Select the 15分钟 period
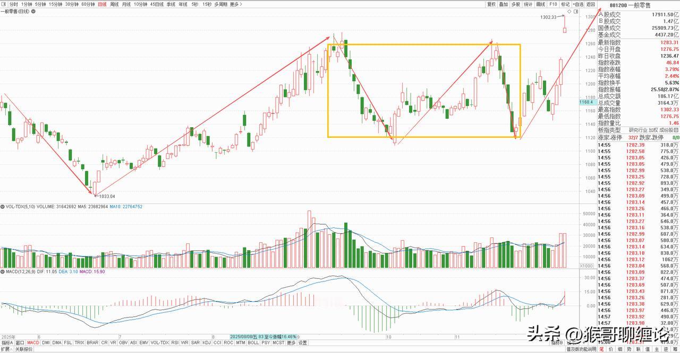680x353 pixels. [x=55, y=4]
